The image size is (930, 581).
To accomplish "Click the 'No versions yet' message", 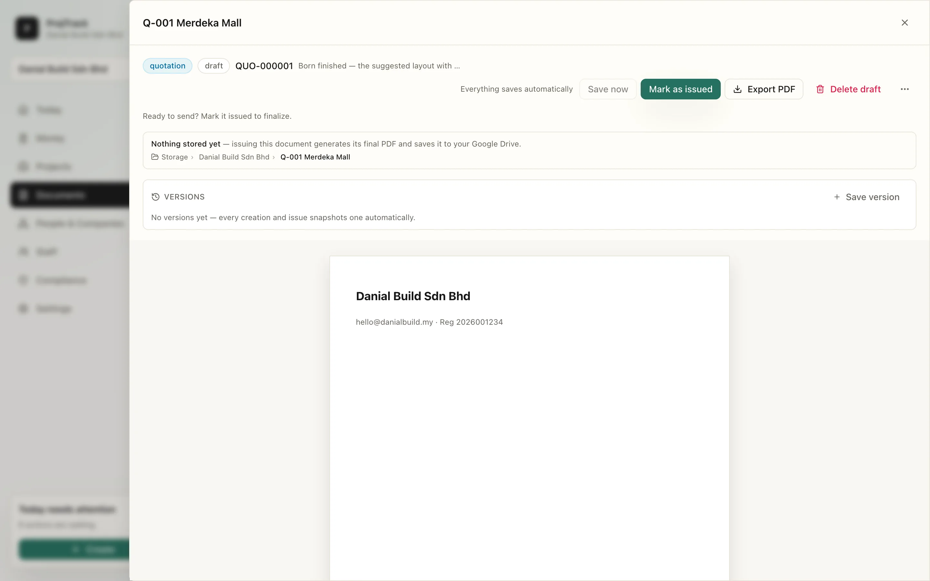I will click(x=283, y=218).
